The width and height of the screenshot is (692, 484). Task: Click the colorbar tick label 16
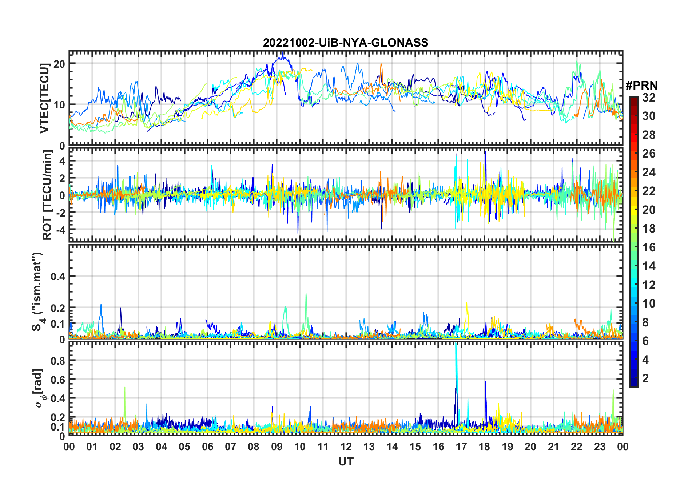[649, 247]
